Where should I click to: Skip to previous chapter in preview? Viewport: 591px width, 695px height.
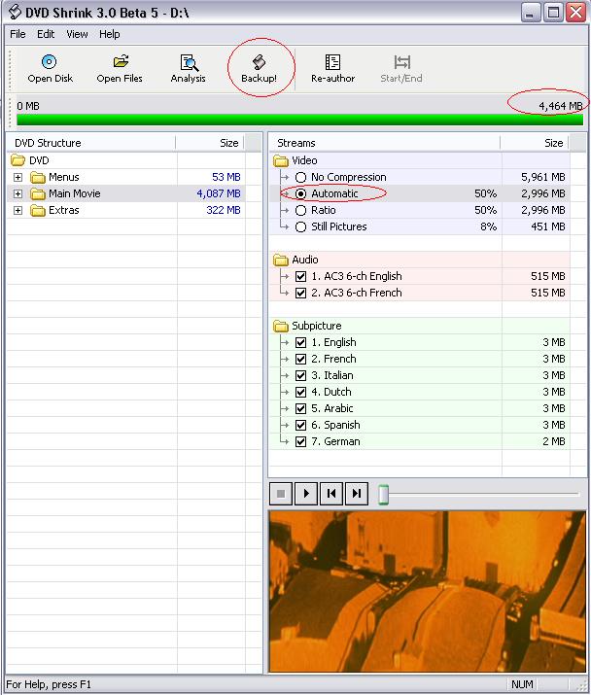(x=331, y=494)
